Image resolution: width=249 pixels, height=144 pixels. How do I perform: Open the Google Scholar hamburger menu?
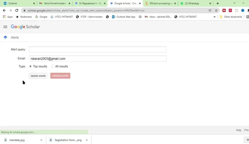[5, 27]
